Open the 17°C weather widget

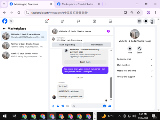108,116
